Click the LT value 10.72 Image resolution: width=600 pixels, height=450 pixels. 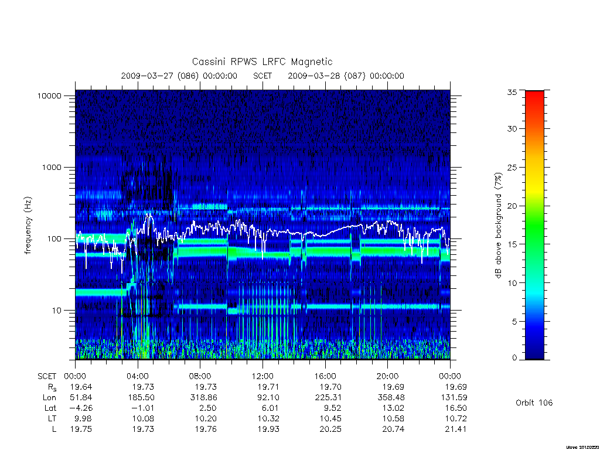(456, 418)
